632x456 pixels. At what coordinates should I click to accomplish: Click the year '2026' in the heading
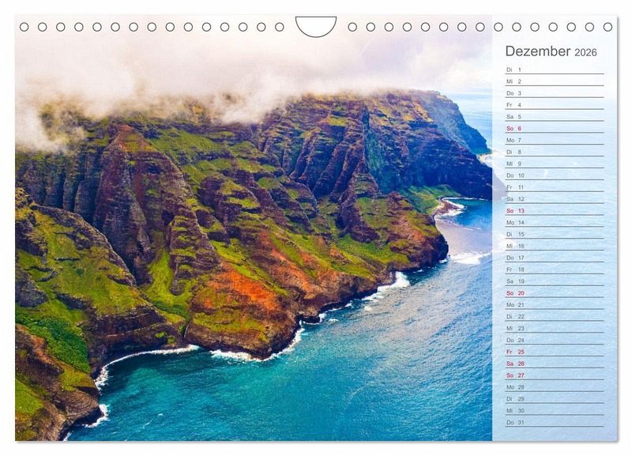point(585,52)
